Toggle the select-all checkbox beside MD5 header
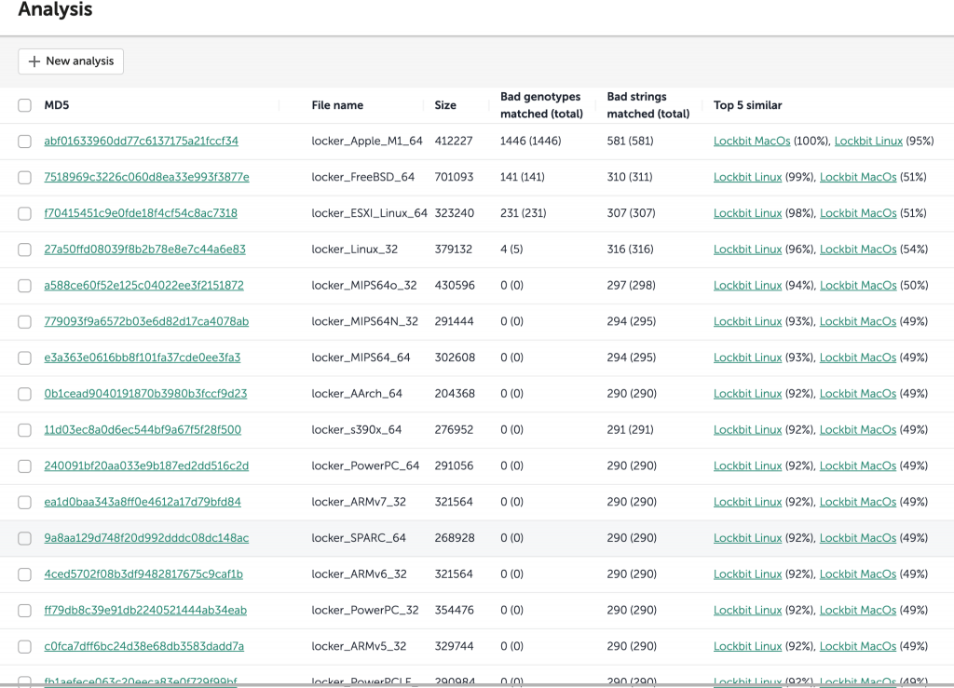Viewport: 954px width, 688px height. 25,105
